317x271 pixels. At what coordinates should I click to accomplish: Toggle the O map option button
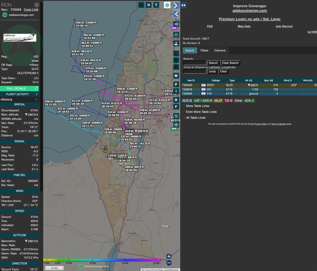pos(176,60)
